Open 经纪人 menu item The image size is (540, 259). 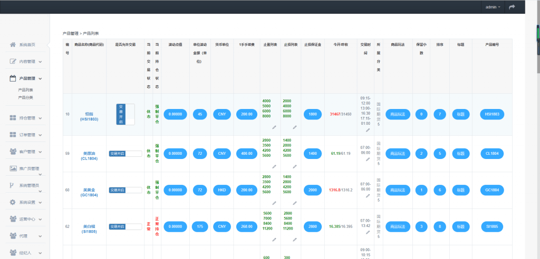point(25,253)
